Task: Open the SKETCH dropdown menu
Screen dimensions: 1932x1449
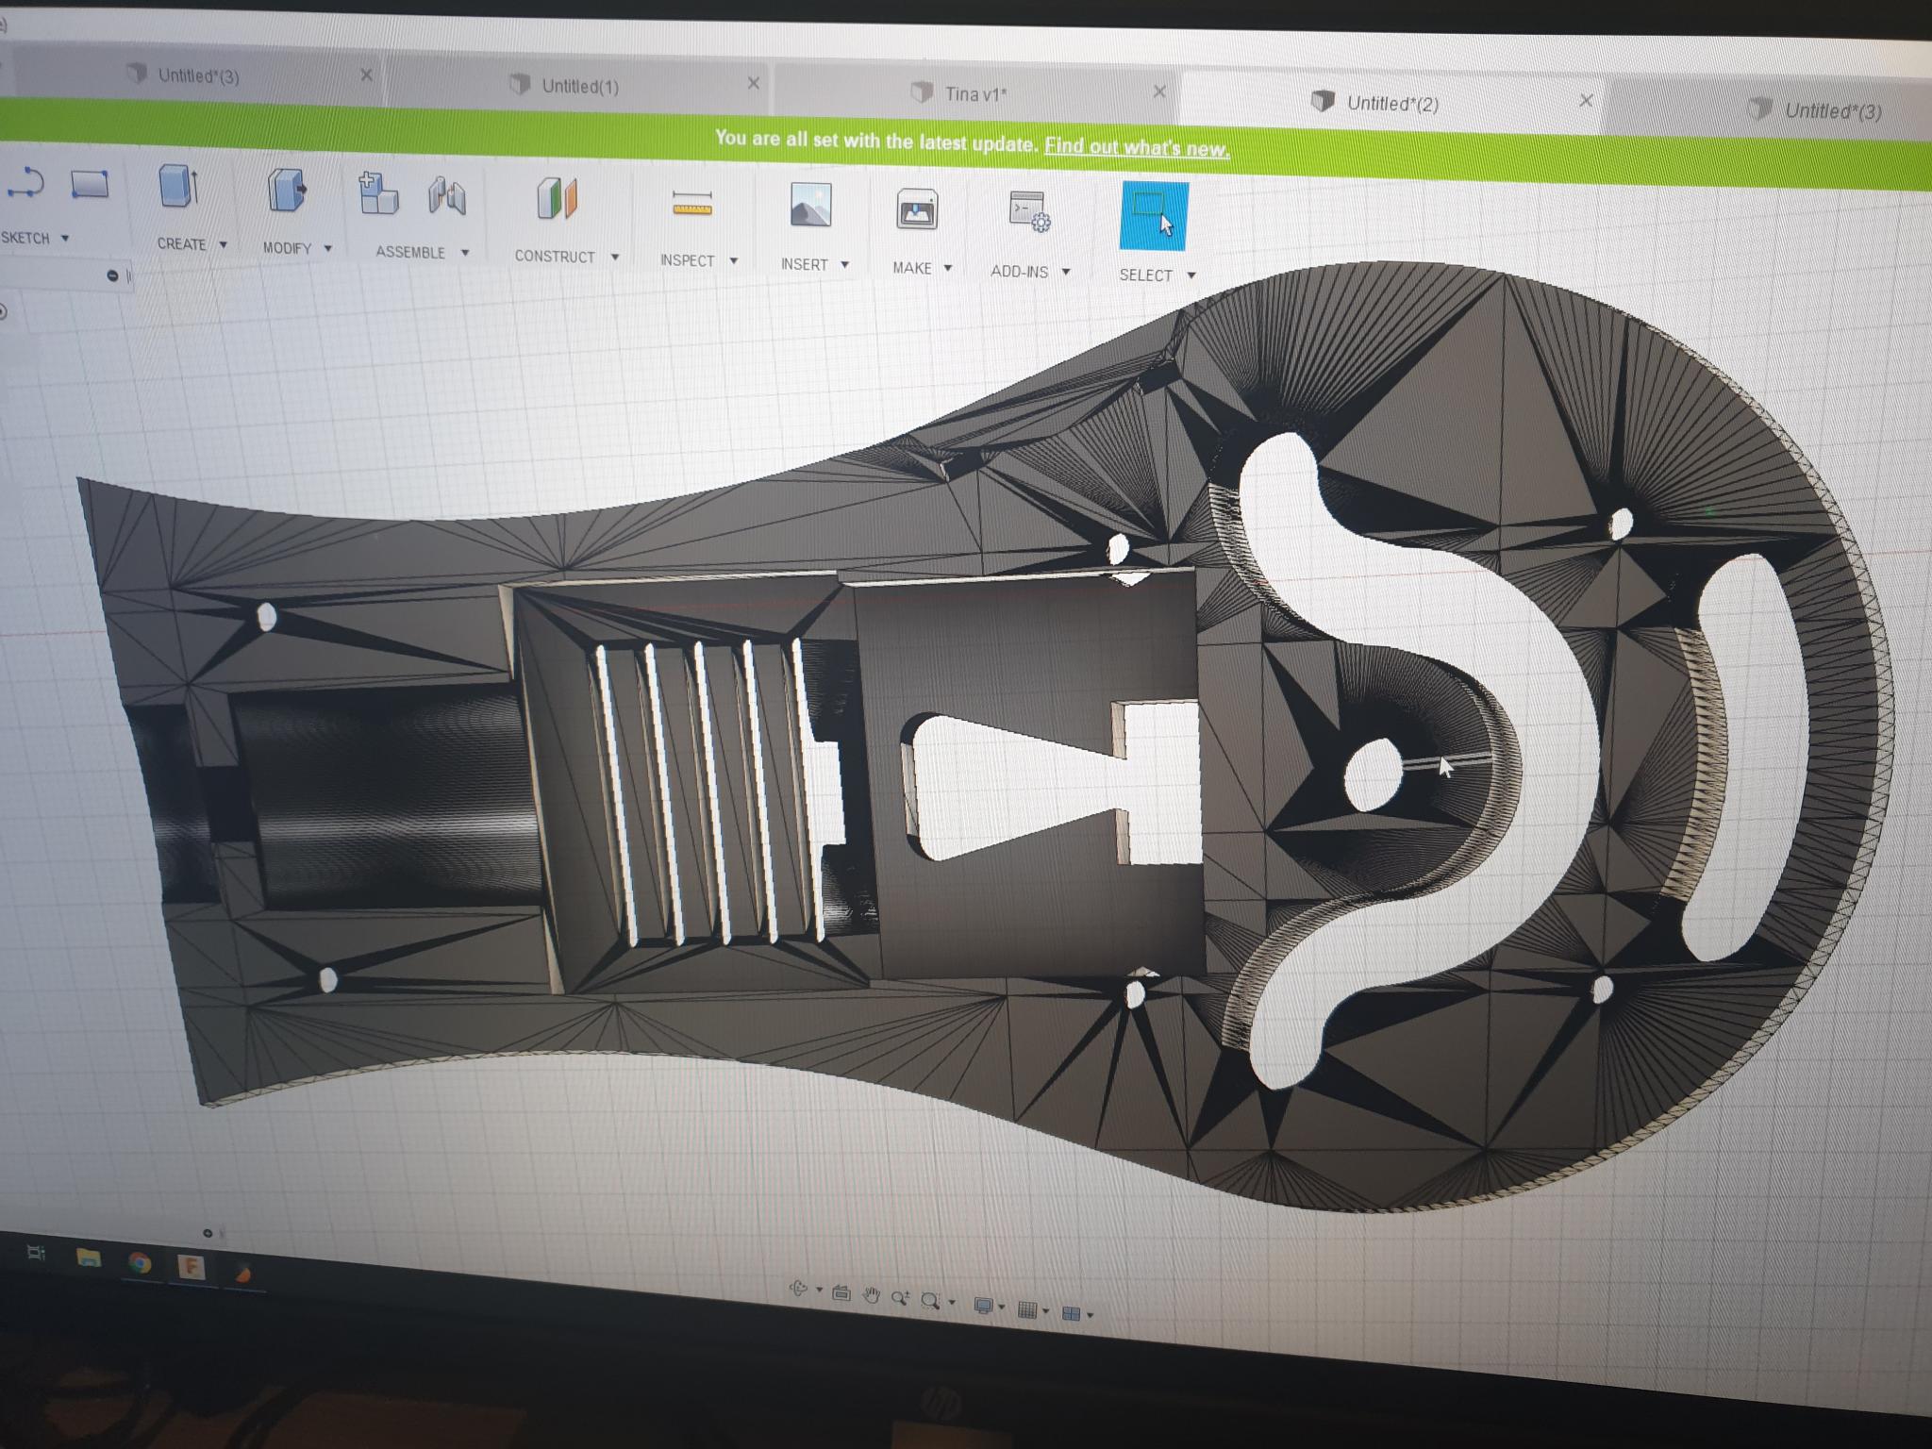Action: pyautogui.click(x=36, y=238)
